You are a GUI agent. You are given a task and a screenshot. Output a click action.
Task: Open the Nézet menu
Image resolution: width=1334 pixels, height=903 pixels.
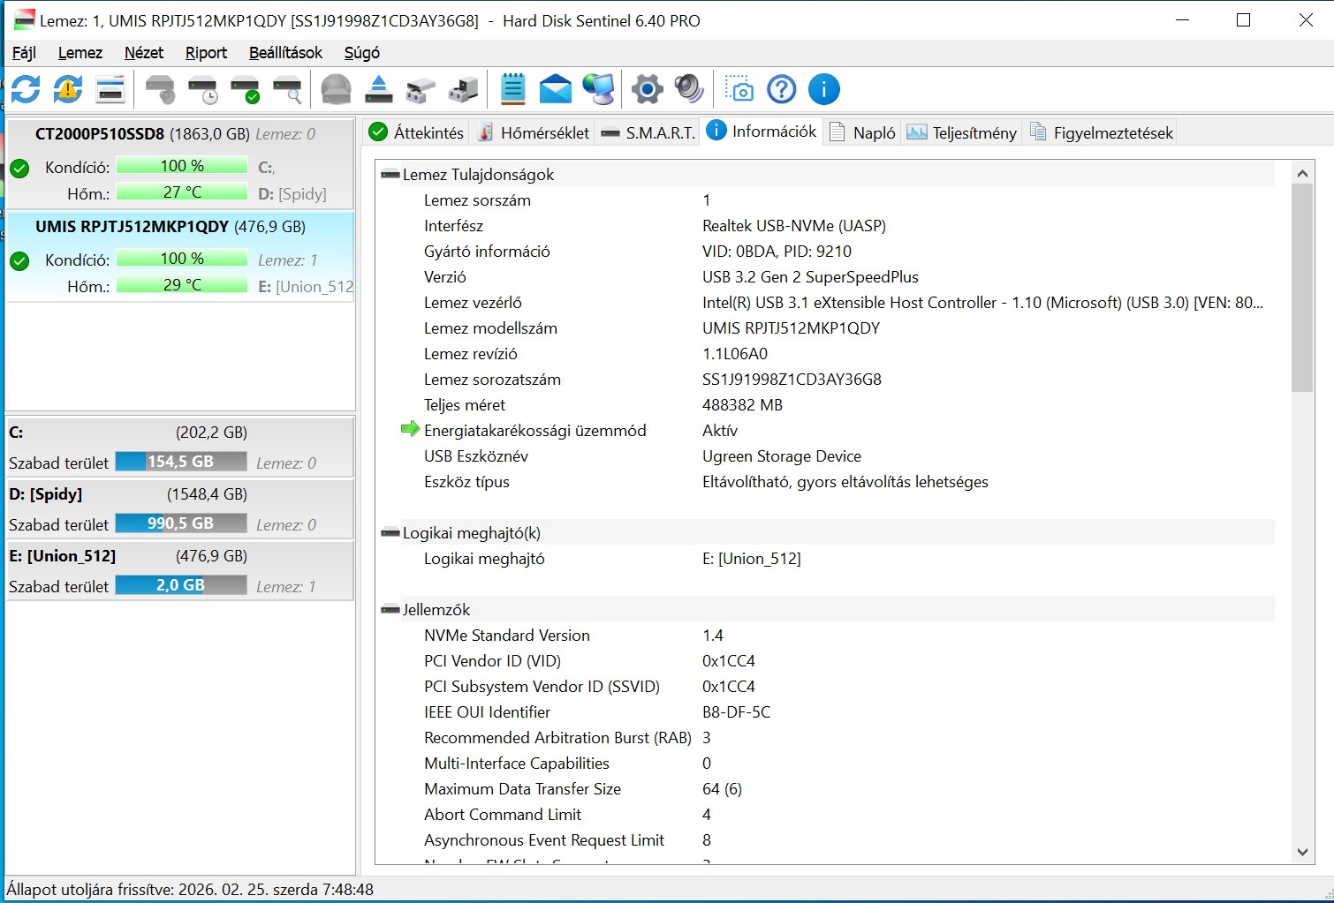tap(144, 53)
